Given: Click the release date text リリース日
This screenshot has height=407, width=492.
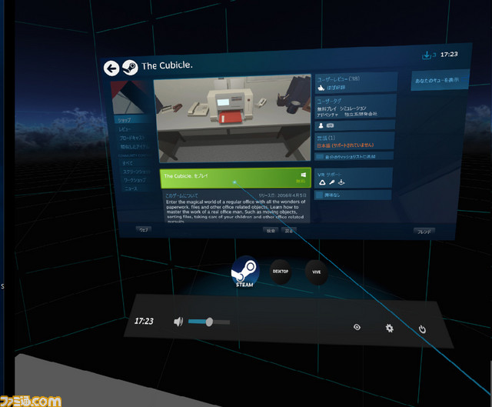Looking at the screenshot, I should point(282,195).
